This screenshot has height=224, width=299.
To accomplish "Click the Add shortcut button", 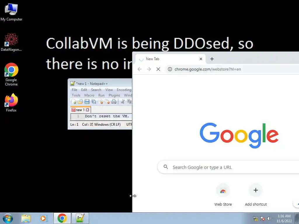I will 256,195.
